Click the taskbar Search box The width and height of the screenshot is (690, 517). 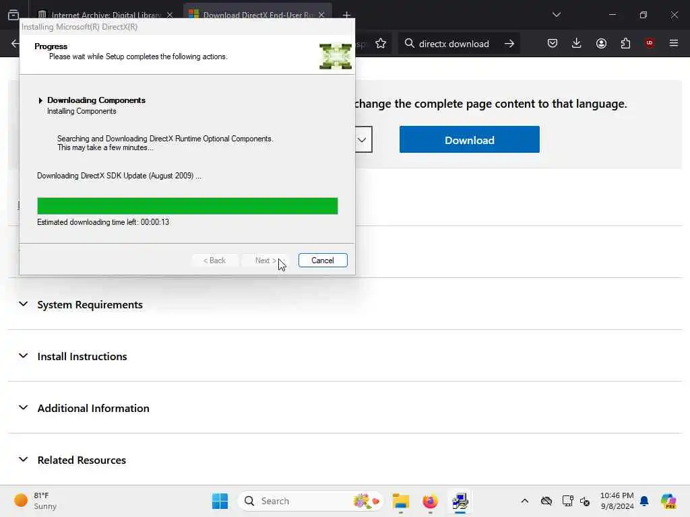coord(310,501)
